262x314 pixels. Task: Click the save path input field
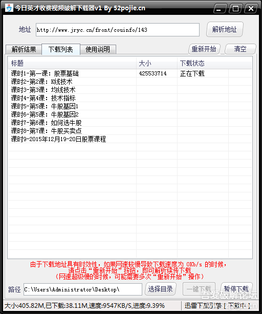pyautogui.click(x=83, y=289)
